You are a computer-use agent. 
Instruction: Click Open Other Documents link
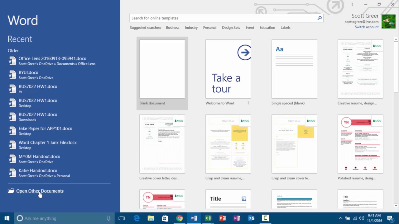40,191
